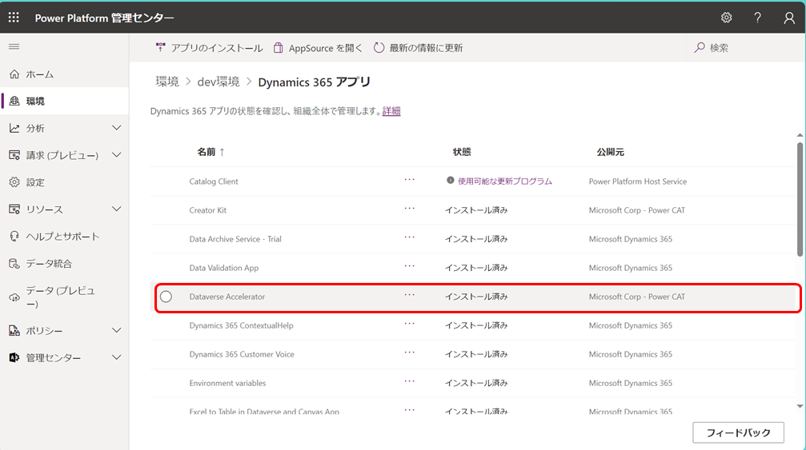Click the 設定 gear icon in sidebar
The image size is (806, 450).
click(x=14, y=182)
